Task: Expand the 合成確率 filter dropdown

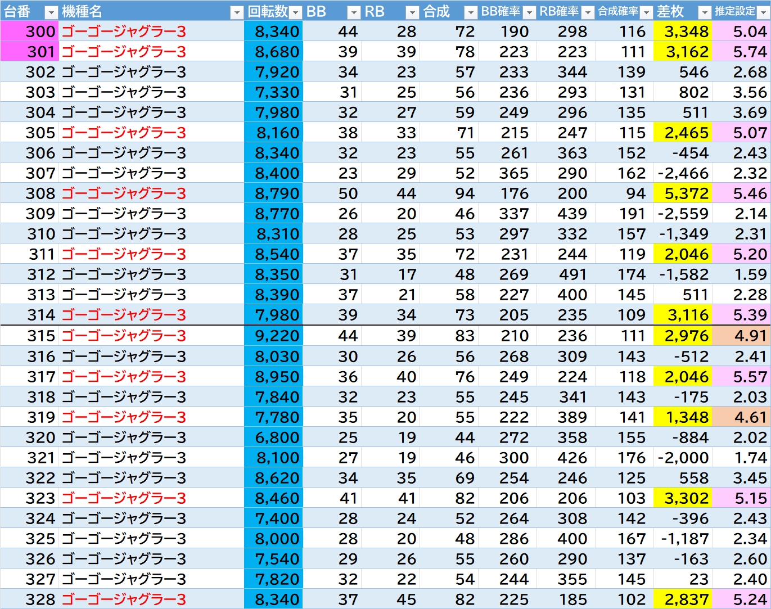Action: [646, 12]
